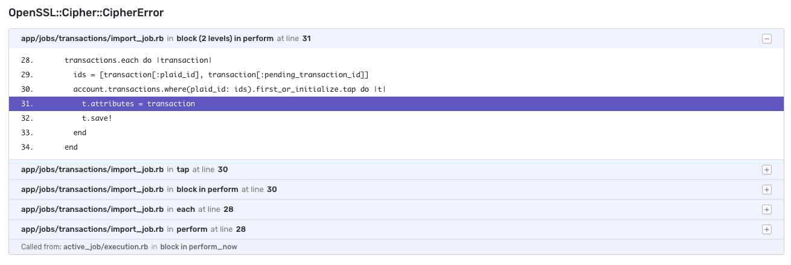Click active_job/execution.rb called-from text

(106, 247)
